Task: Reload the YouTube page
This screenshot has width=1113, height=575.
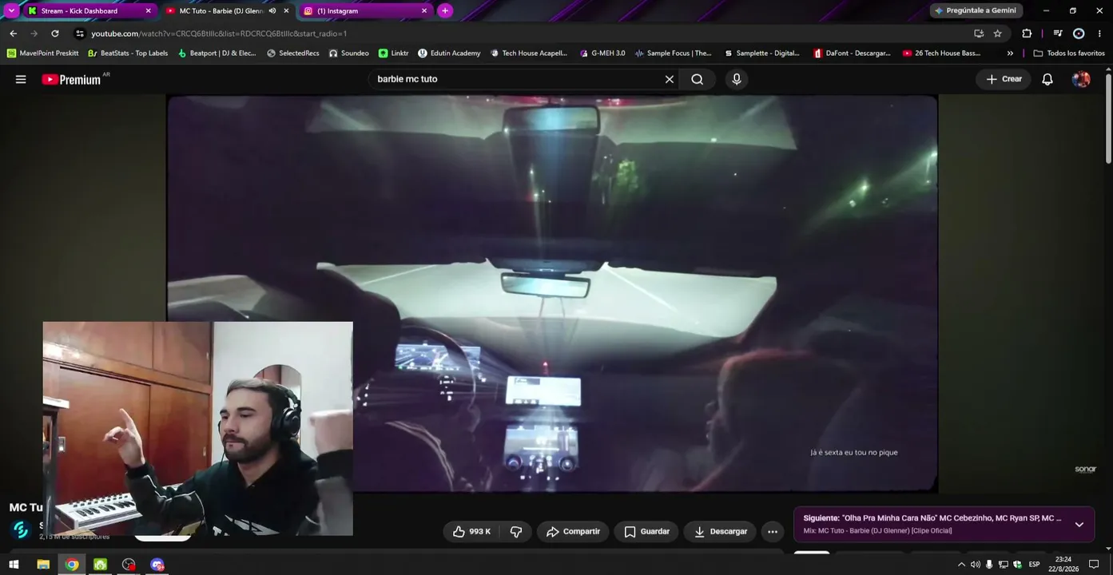Action: (x=55, y=34)
